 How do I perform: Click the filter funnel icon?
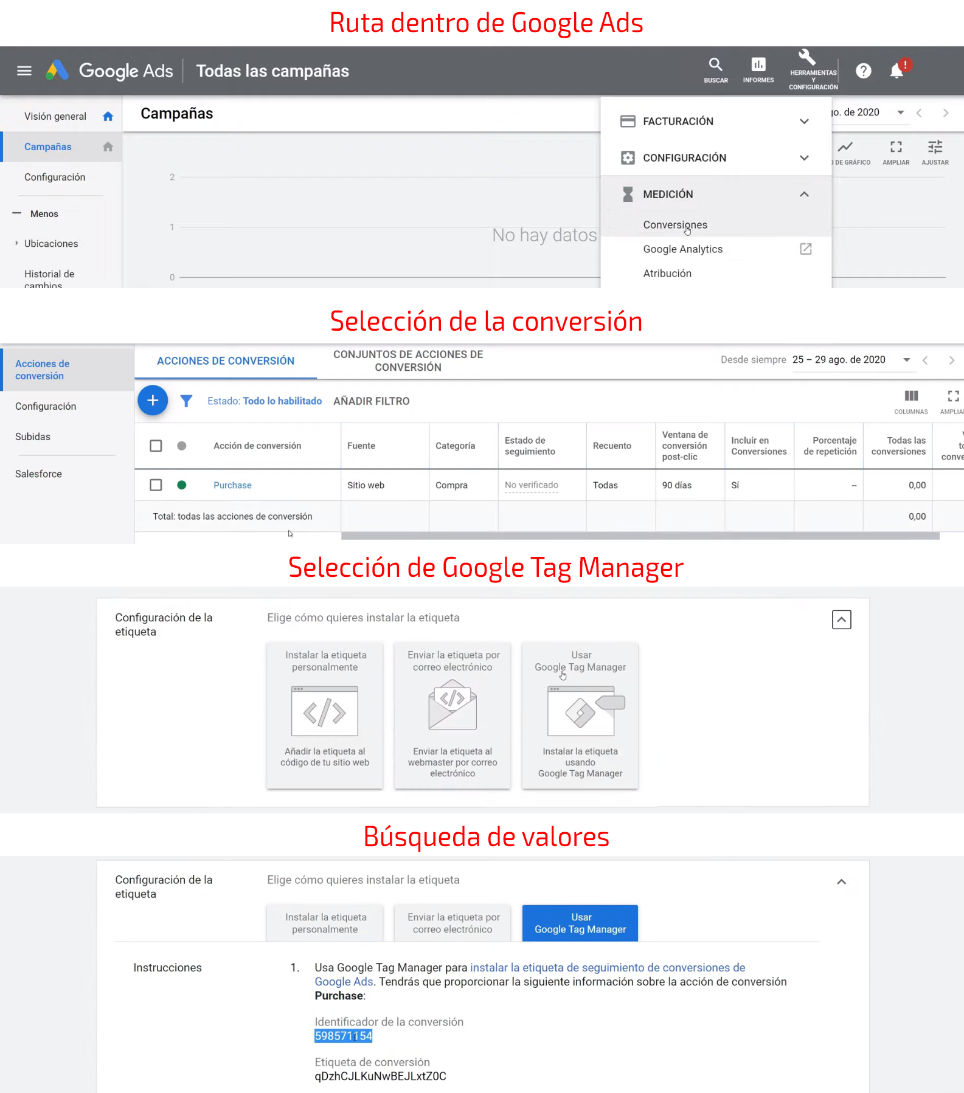186,401
